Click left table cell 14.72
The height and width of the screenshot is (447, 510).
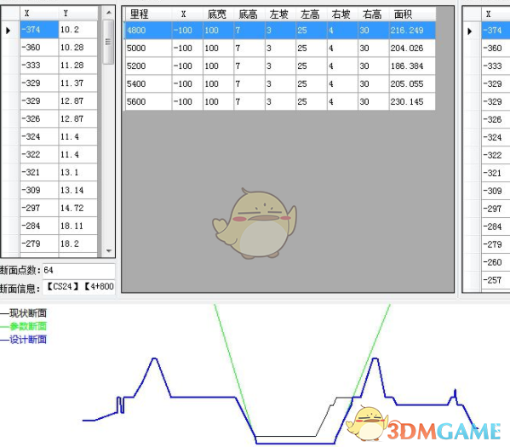(78, 209)
